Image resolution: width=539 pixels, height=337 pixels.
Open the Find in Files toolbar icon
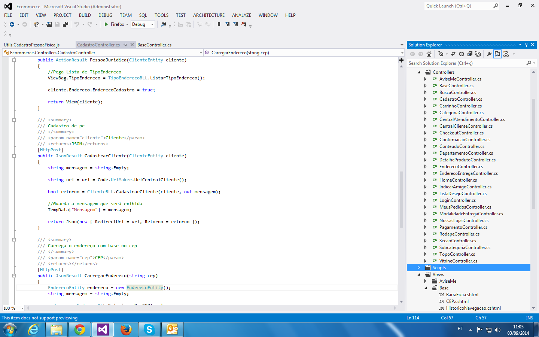pyautogui.click(x=164, y=24)
